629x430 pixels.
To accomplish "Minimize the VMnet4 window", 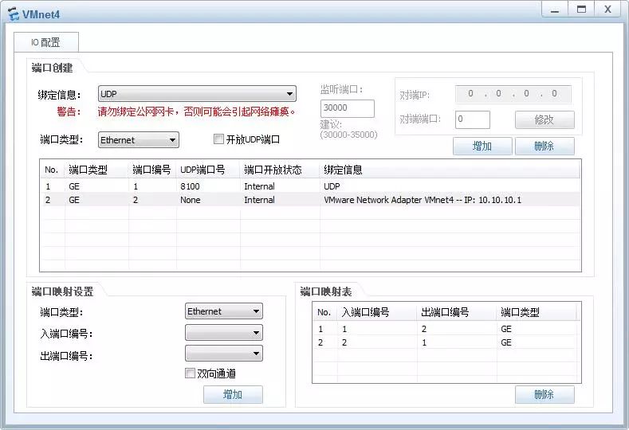I will click(555, 10).
